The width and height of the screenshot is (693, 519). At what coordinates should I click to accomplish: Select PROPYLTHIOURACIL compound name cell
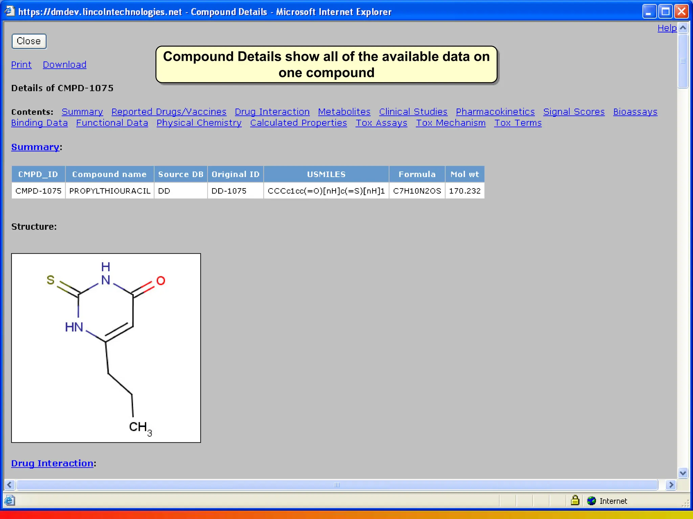(110, 191)
